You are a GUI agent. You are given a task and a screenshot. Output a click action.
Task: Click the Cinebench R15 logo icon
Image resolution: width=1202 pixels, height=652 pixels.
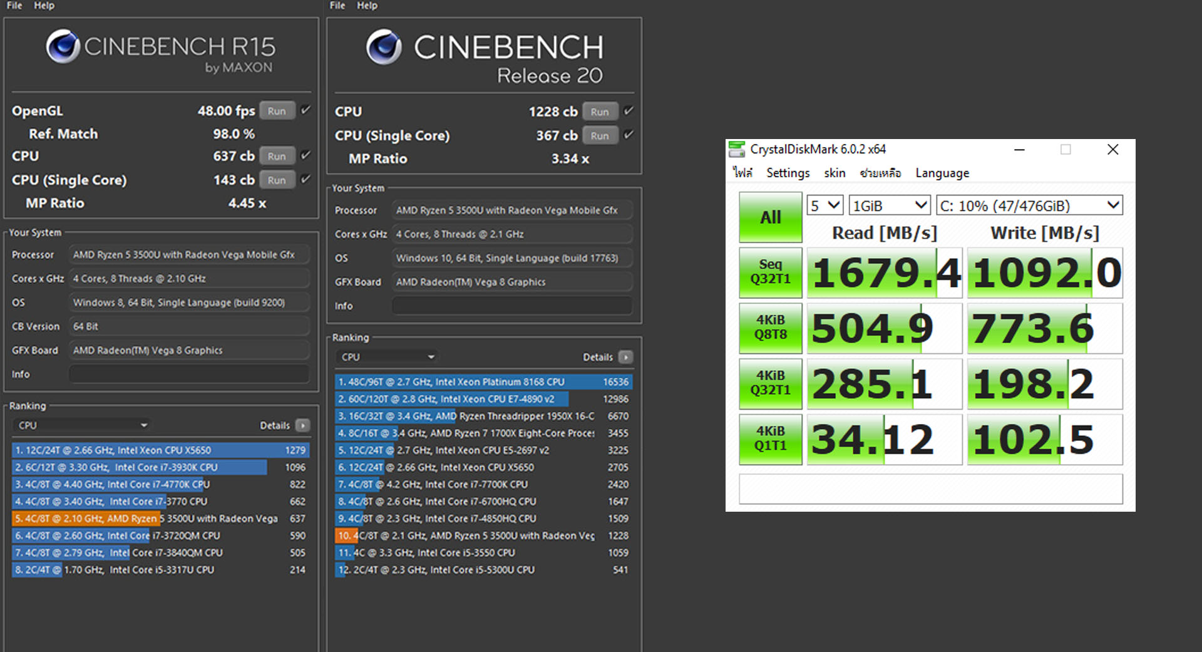click(x=63, y=46)
